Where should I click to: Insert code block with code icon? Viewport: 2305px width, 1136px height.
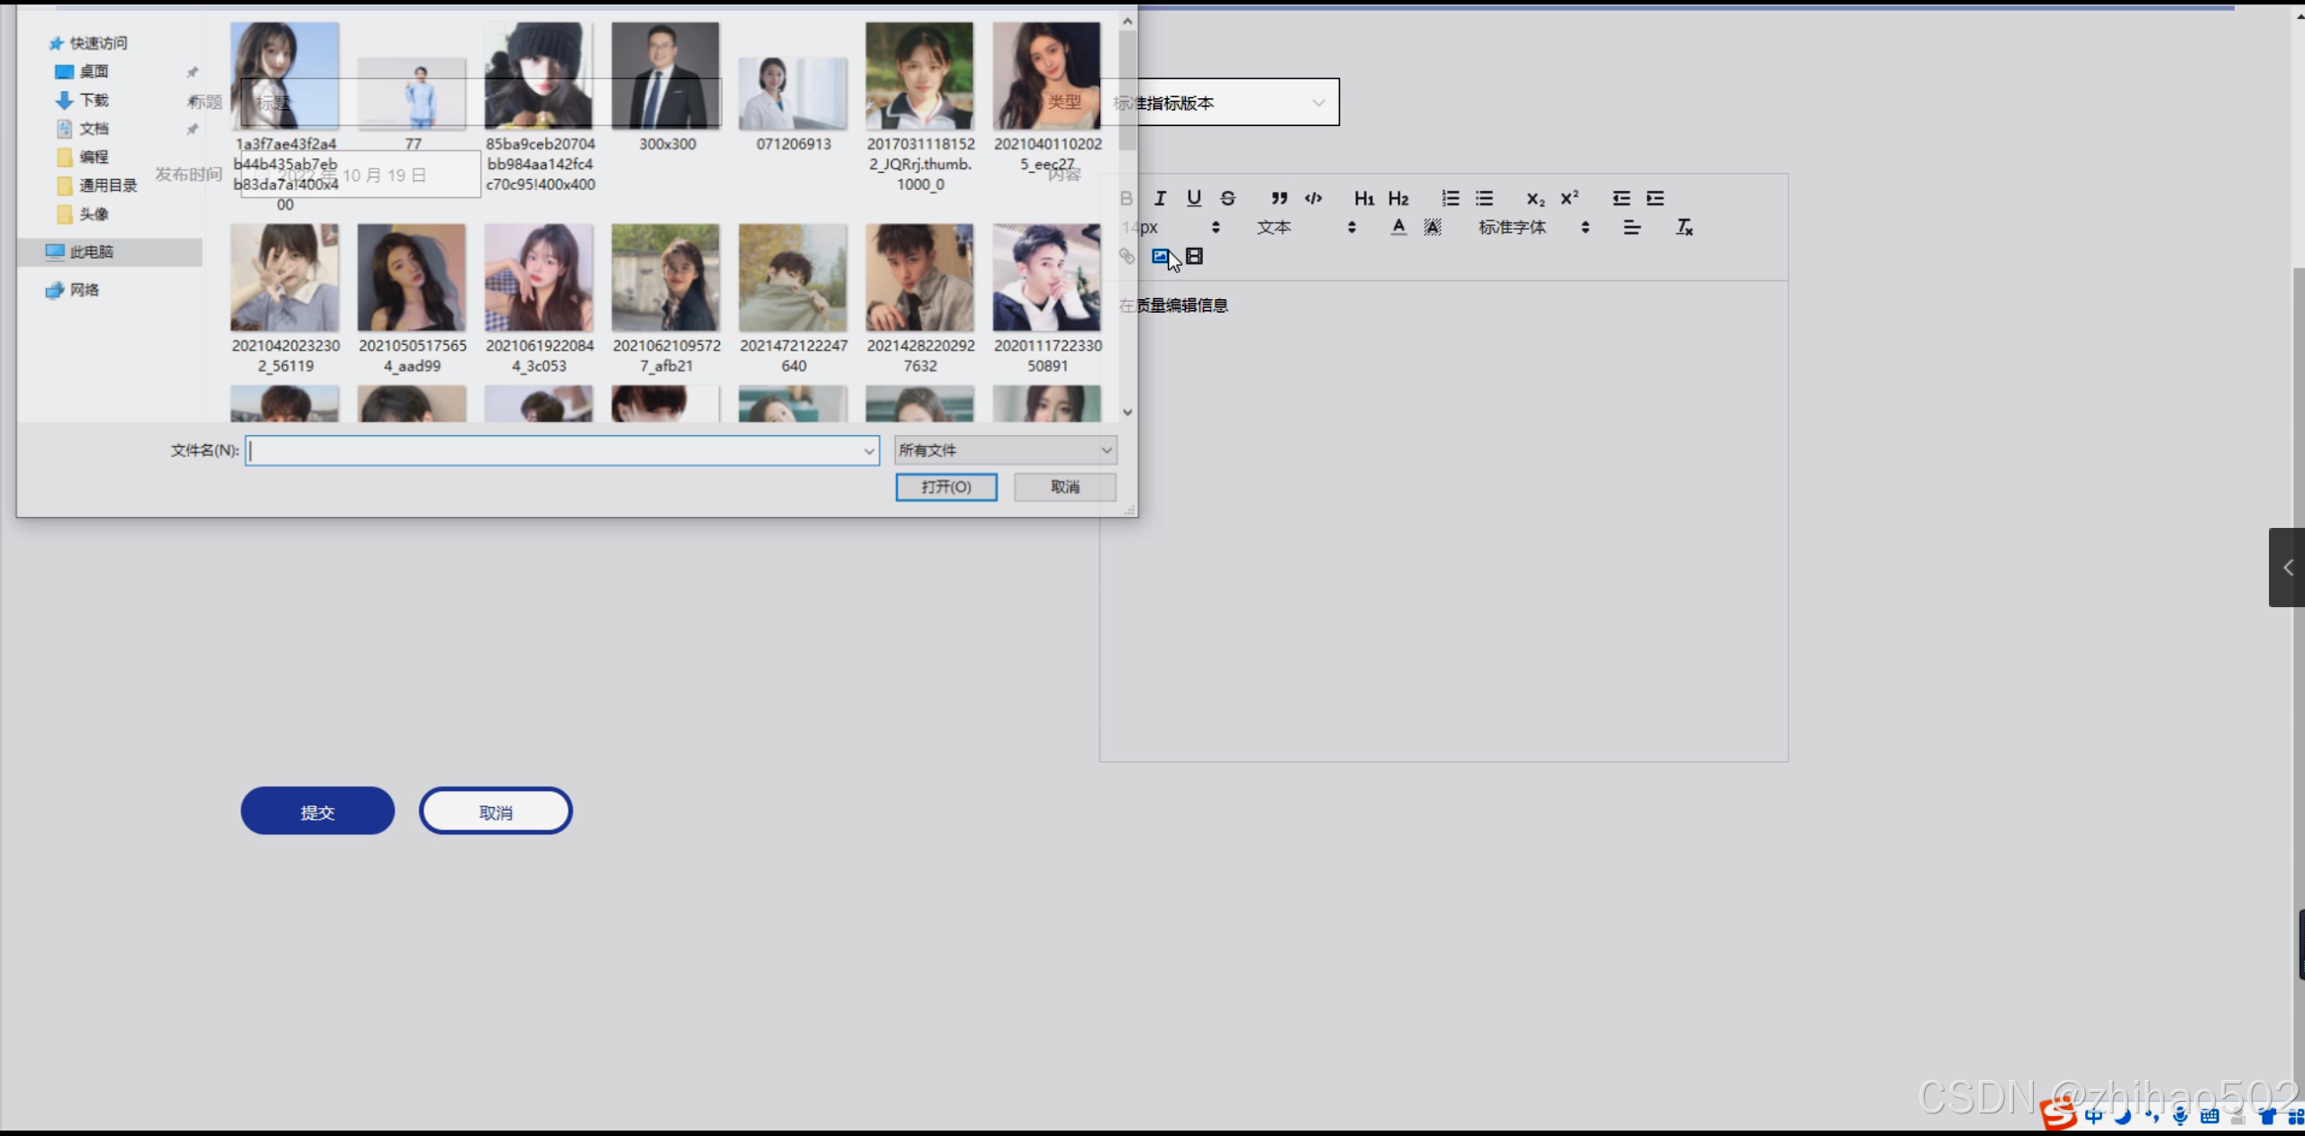coord(1313,198)
